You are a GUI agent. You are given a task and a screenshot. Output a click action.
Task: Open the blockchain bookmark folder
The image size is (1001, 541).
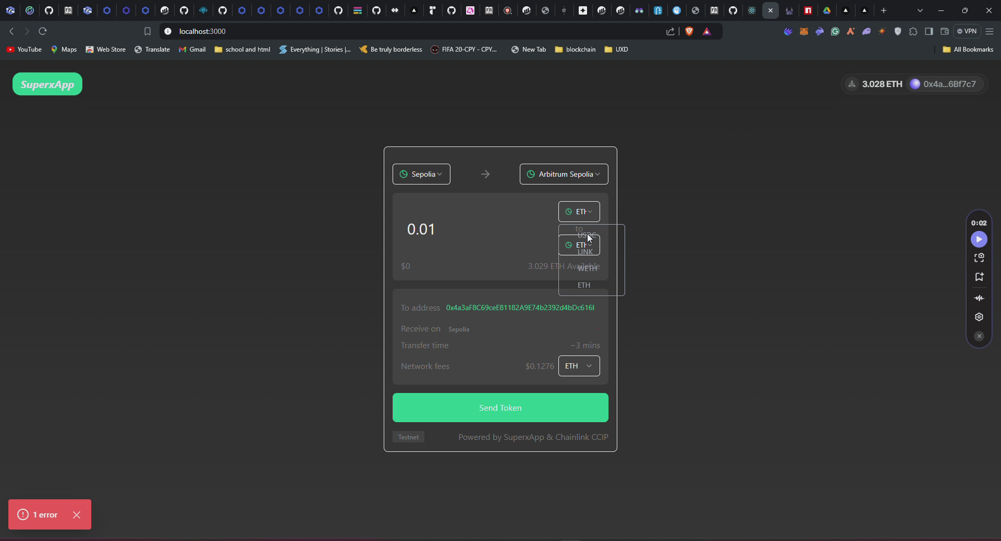click(576, 50)
